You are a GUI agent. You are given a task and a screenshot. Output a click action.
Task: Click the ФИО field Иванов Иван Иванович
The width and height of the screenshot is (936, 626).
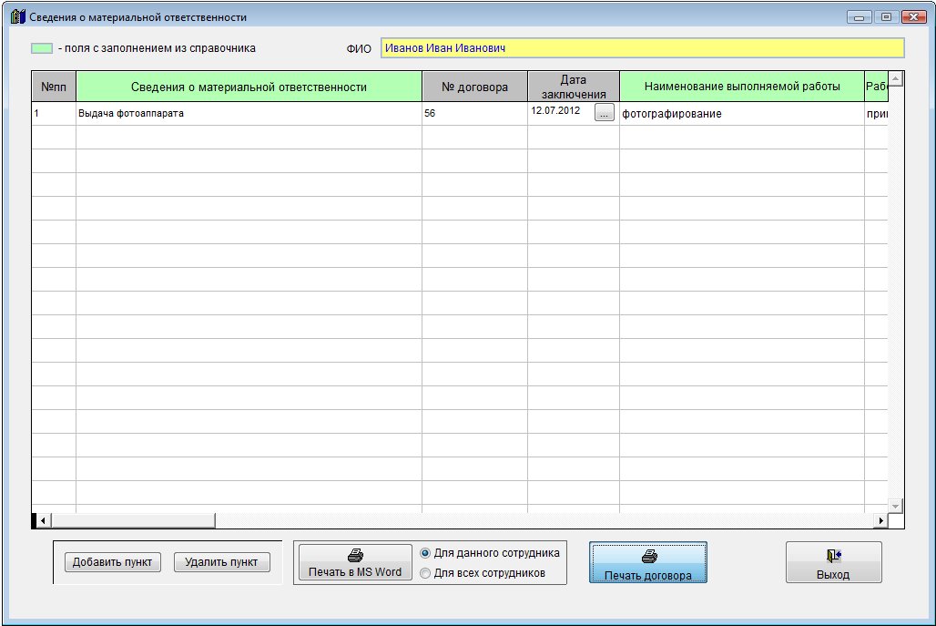click(642, 47)
